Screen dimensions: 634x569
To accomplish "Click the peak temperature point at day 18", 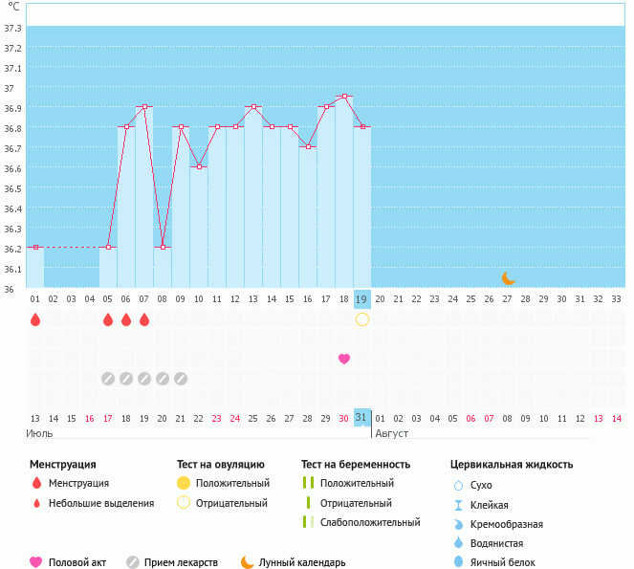I will [x=344, y=97].
